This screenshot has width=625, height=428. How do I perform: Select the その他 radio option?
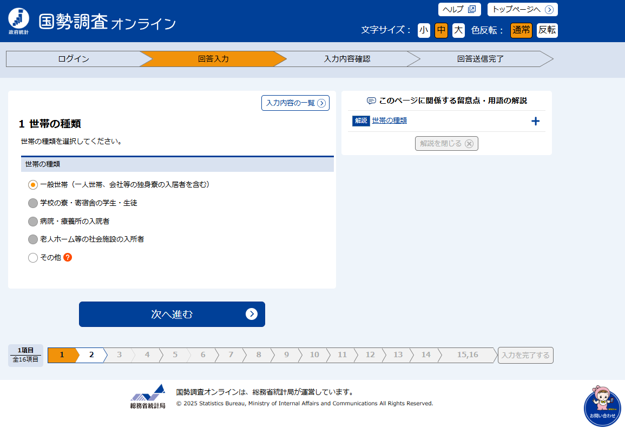(33, 258)
